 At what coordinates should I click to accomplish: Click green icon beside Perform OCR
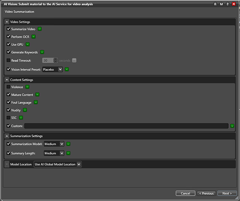point(34,37)
